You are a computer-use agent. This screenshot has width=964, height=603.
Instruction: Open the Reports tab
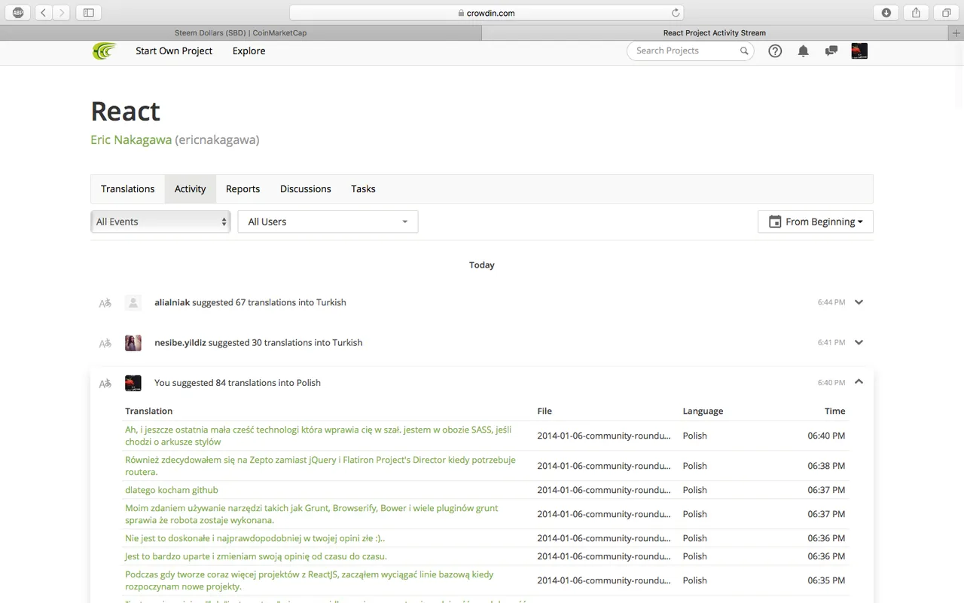(x=243, y=189)
